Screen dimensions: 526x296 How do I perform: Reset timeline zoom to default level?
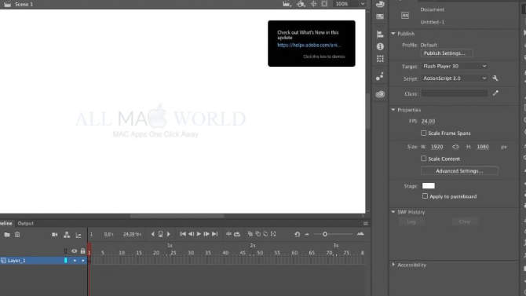click(x=298, y=234)
